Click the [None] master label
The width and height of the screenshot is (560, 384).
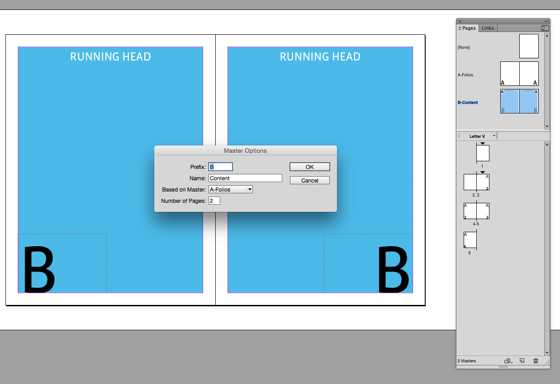point(464,47)
